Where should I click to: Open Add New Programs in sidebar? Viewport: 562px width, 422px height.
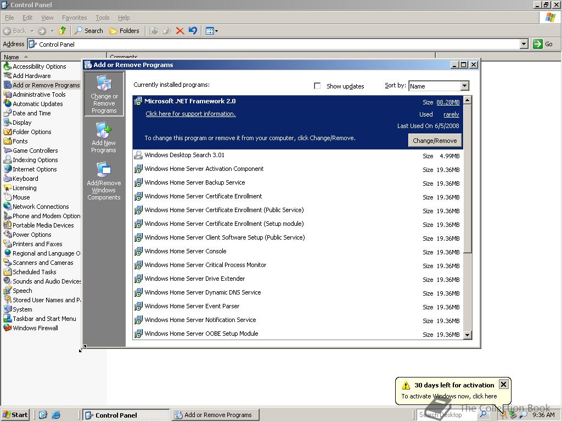click(104, 138)
